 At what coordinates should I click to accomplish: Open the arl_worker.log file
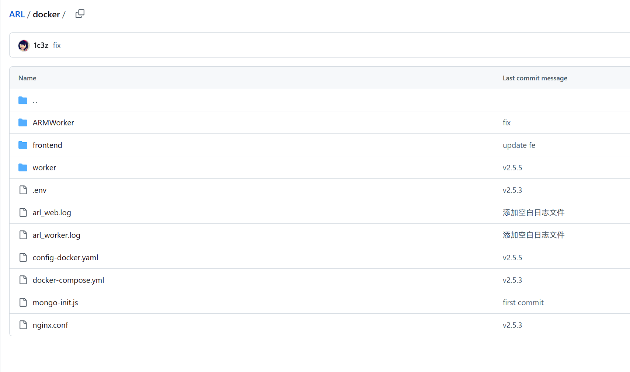(56, 235)
